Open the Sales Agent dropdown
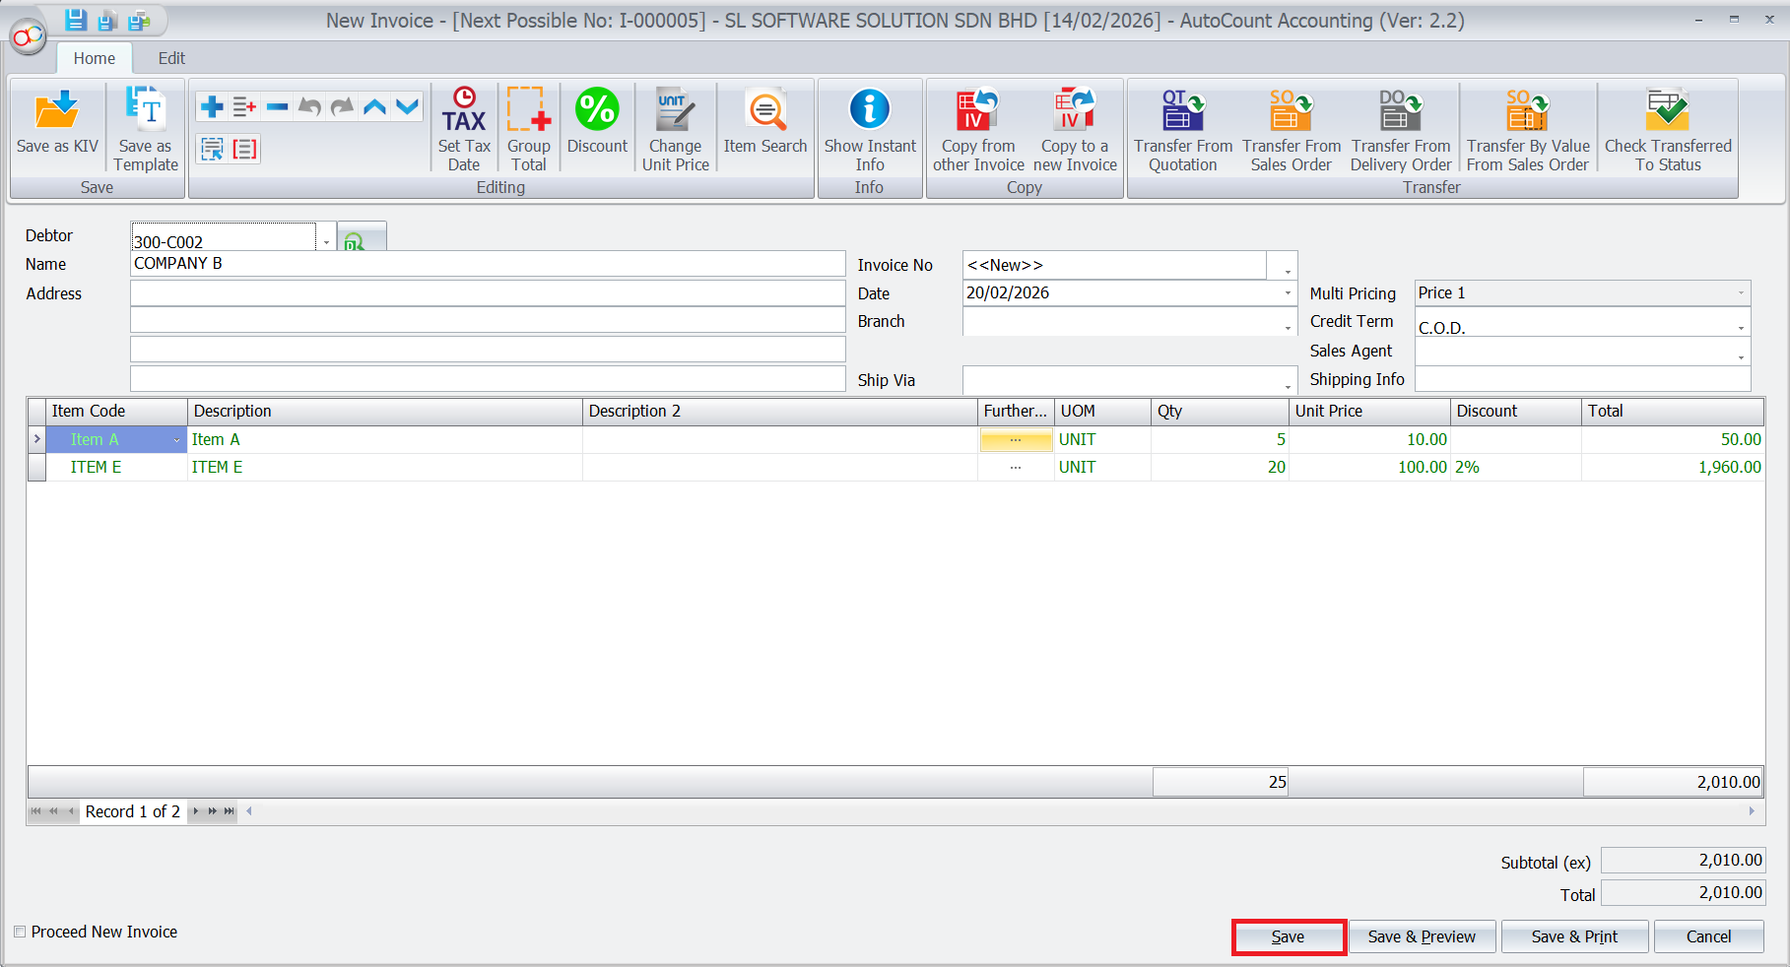1790x967 pixels. click(x=1741, y=355)
